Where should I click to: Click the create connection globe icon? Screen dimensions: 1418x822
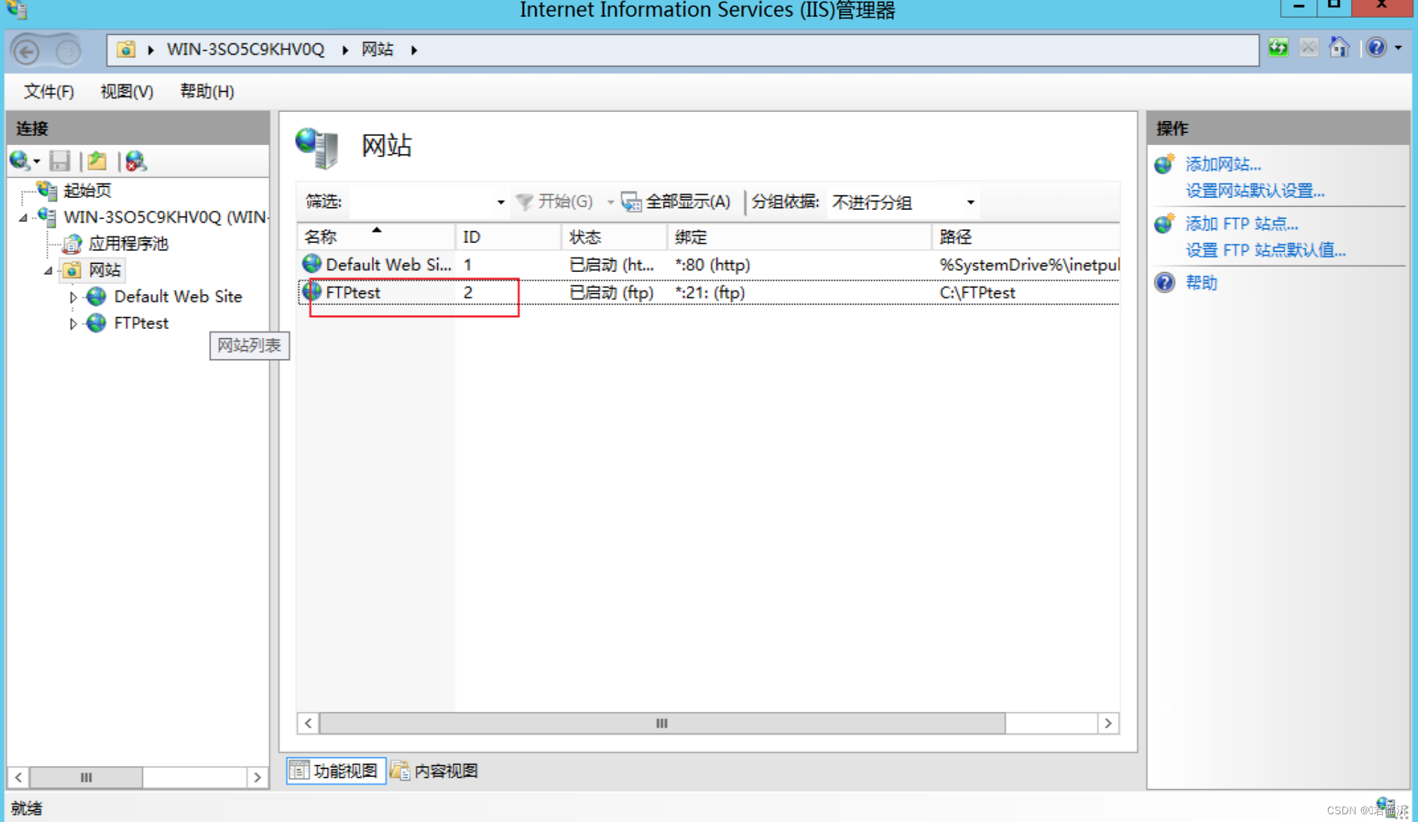point(20,161)
